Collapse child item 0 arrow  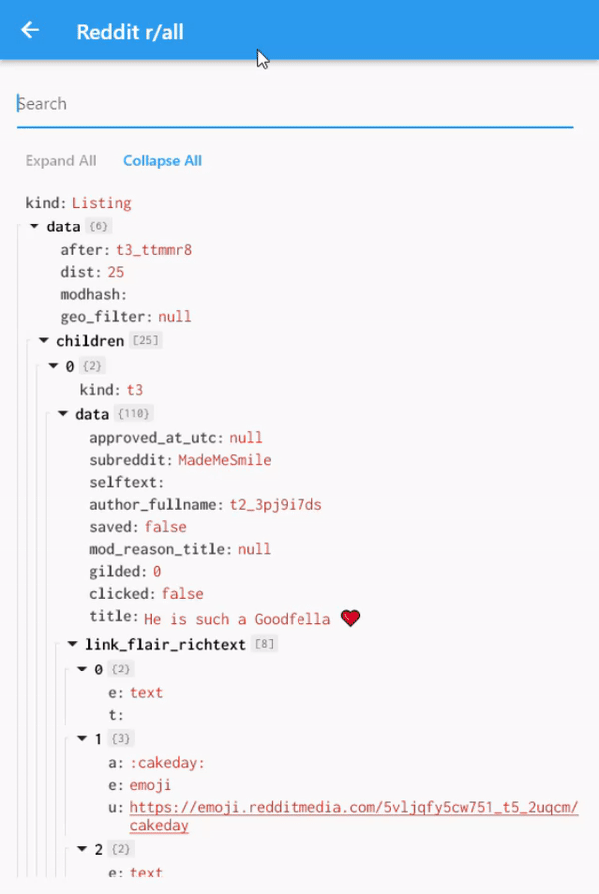54,365
